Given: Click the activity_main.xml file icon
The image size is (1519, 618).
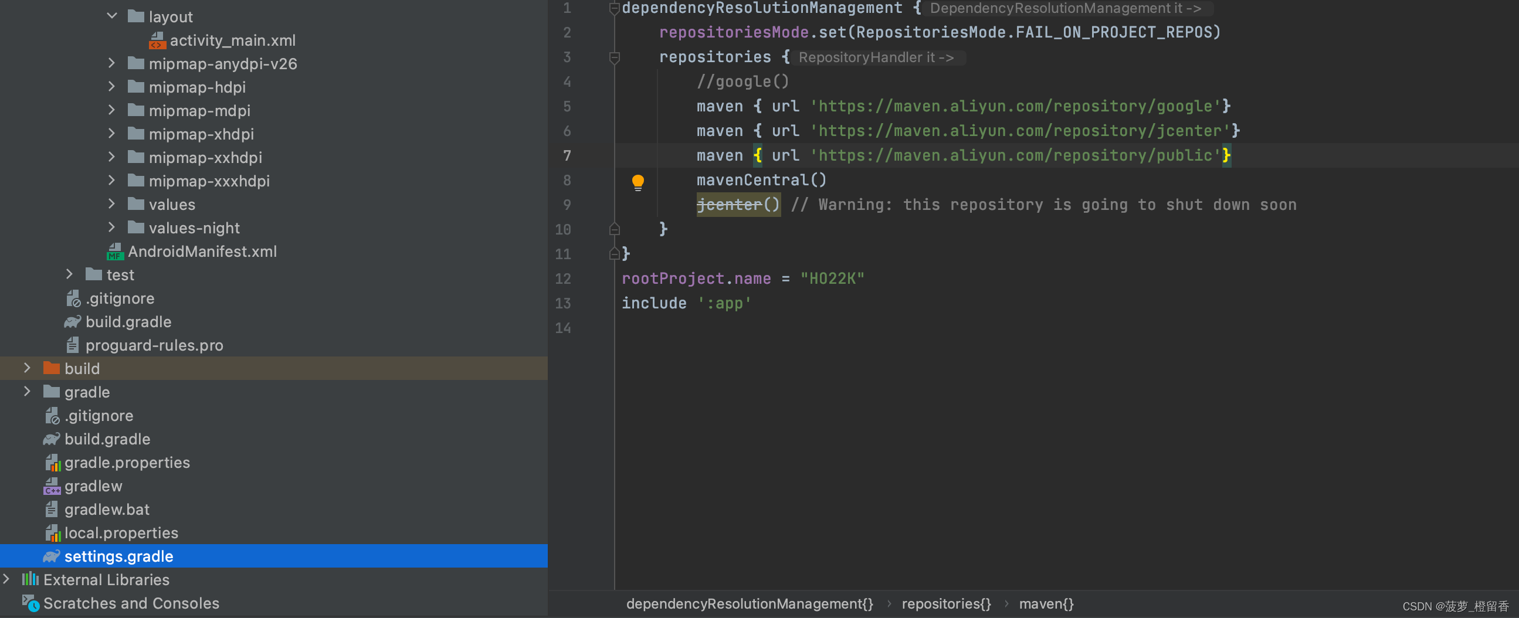Looking at the screenshot, I should 157,40.
